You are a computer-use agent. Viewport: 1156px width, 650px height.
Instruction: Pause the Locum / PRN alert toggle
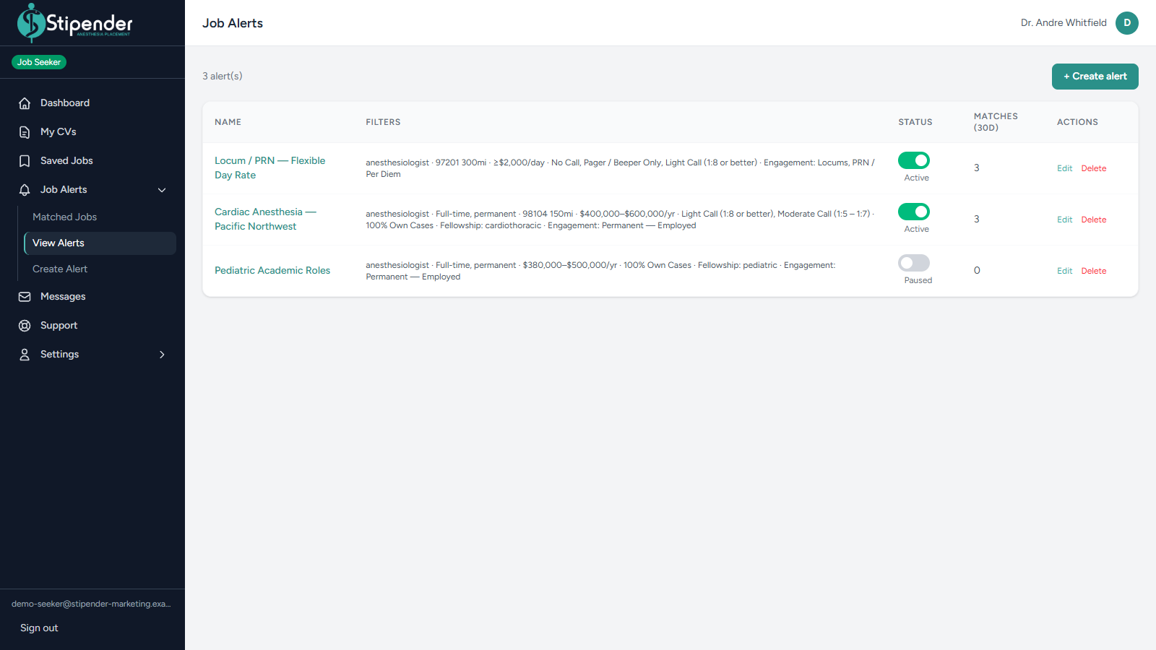[914, 160]
